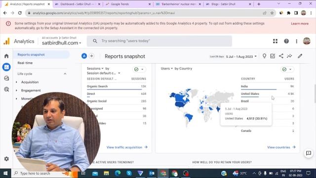
Task: Open the satbirdhull.com property selector
Action: tap(61, 43)
